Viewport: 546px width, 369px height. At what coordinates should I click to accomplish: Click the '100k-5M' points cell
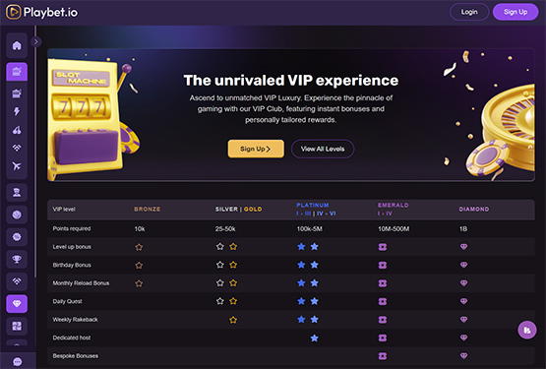(309, 229)
